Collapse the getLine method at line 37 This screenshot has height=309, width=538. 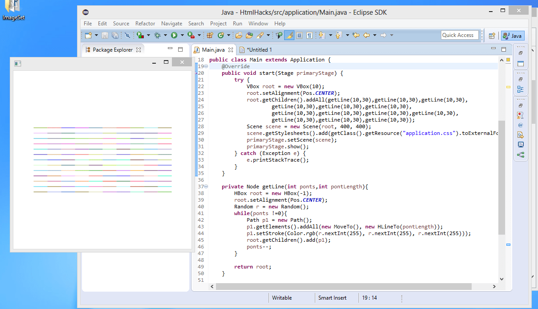point(205,187)
